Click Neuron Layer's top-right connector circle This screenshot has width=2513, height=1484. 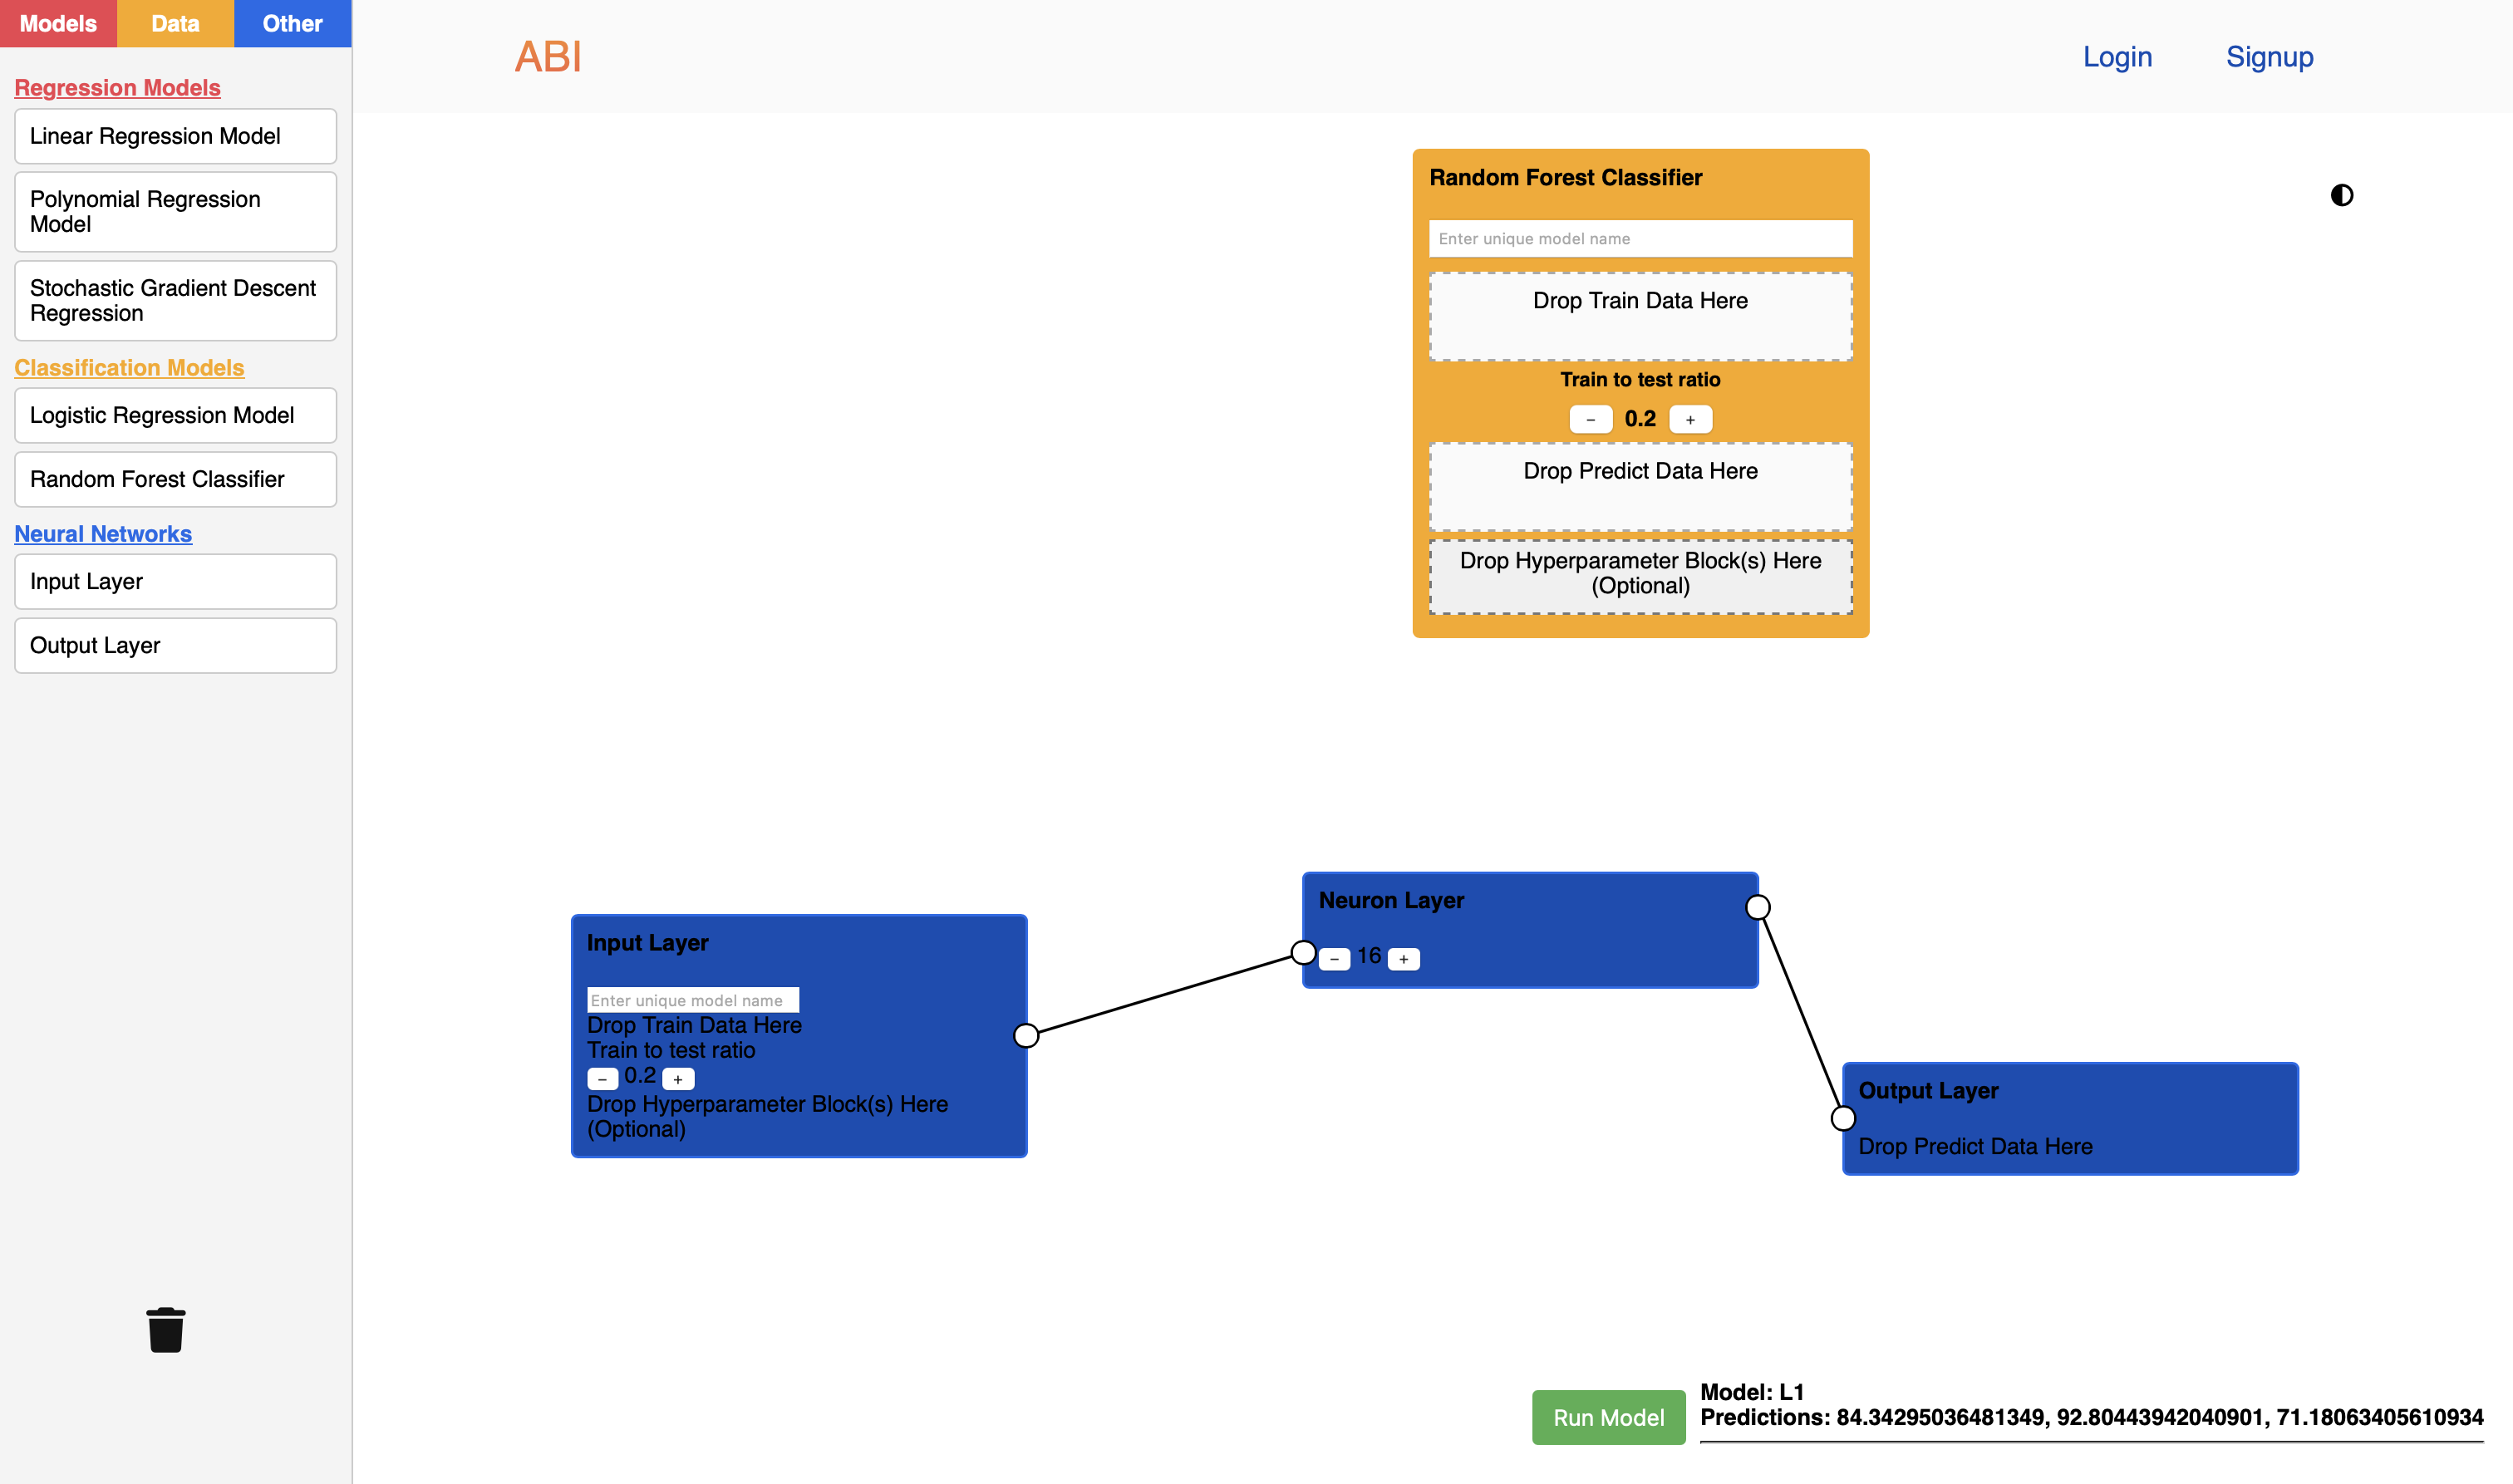click(1757, 907)
